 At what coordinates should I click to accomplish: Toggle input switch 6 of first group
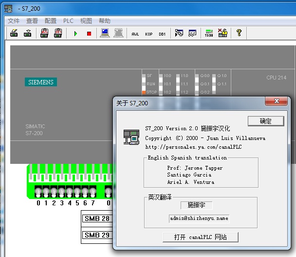tap(85, 192)
